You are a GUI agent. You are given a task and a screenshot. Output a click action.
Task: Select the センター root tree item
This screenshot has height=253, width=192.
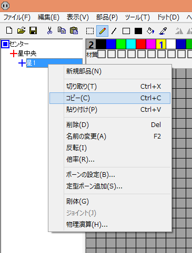click(19, 44)
